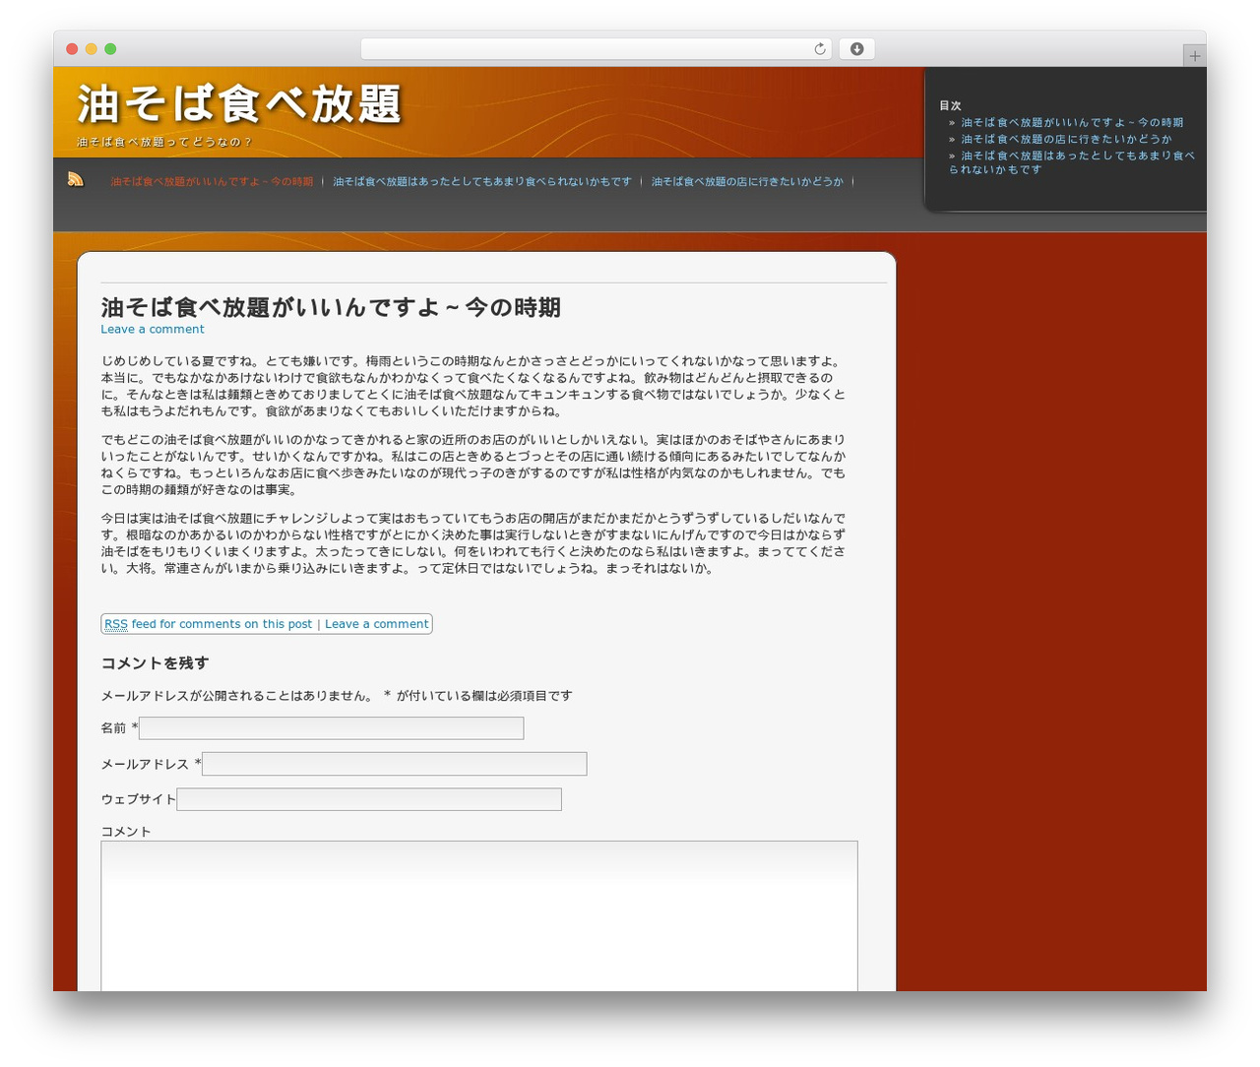Reload the page with the refresh icon
The width and height of the screenshot is (1260, 1067).
(x=820, y=49)
